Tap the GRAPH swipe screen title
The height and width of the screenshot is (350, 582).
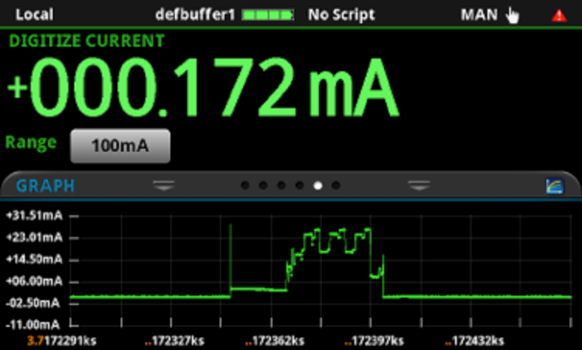coord(46,186)
